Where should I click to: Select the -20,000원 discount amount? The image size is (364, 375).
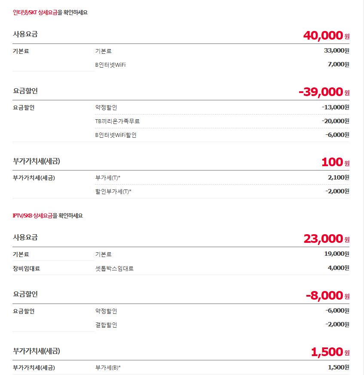(335, 121)
